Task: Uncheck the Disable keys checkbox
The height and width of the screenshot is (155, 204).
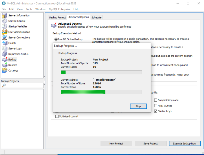Action: coord(156,111)
